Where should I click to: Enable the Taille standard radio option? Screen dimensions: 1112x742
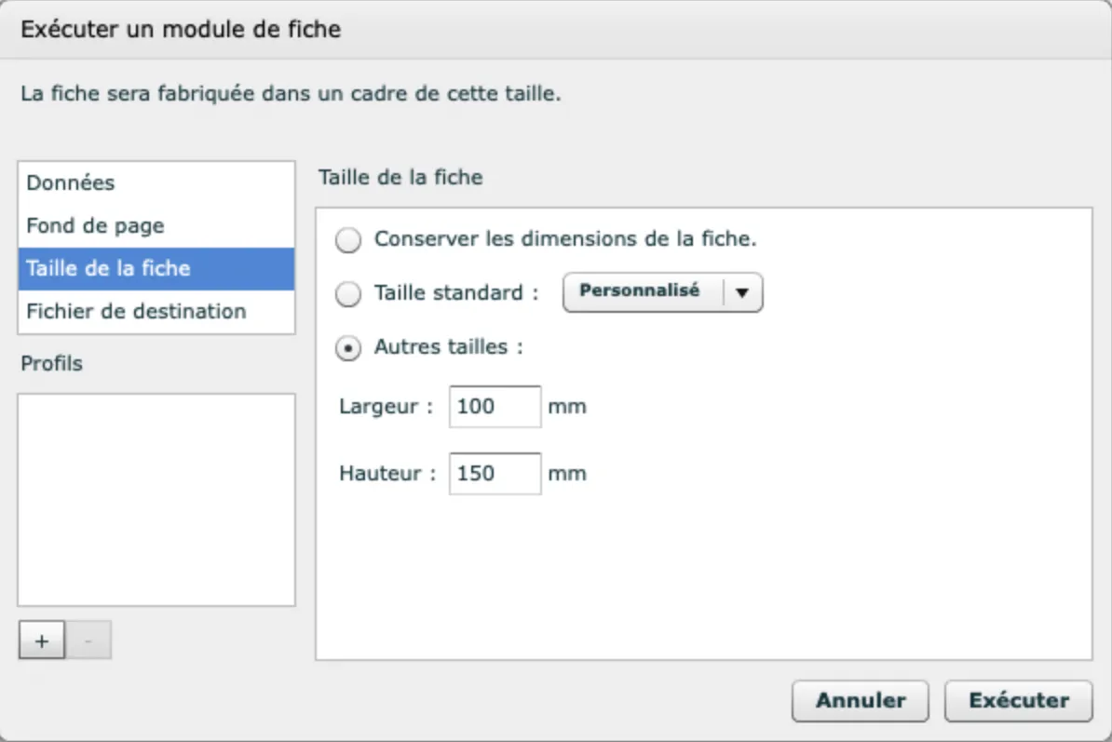click(348, 294)
